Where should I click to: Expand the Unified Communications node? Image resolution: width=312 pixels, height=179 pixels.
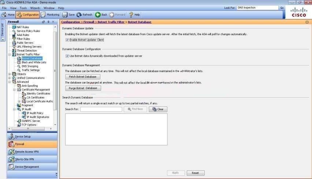tap(10, 78)
